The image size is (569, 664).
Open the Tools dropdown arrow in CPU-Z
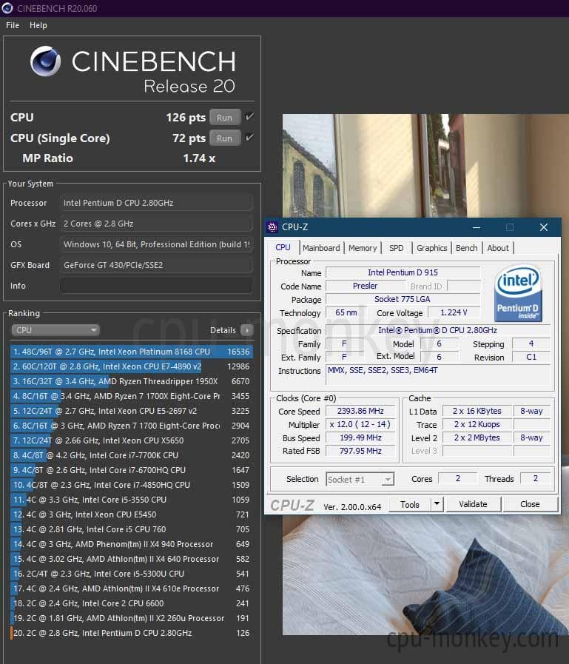[437, 505]
